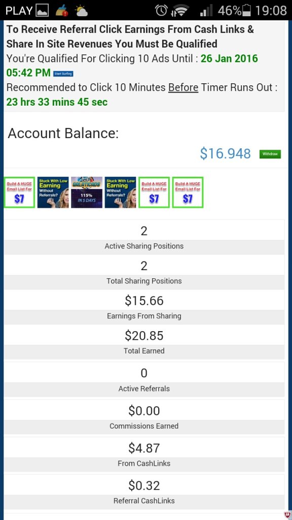This screenshot has width=292, height=520.
Task: Tap the McAfee shield icon in the corner
Action: point(288,515)
